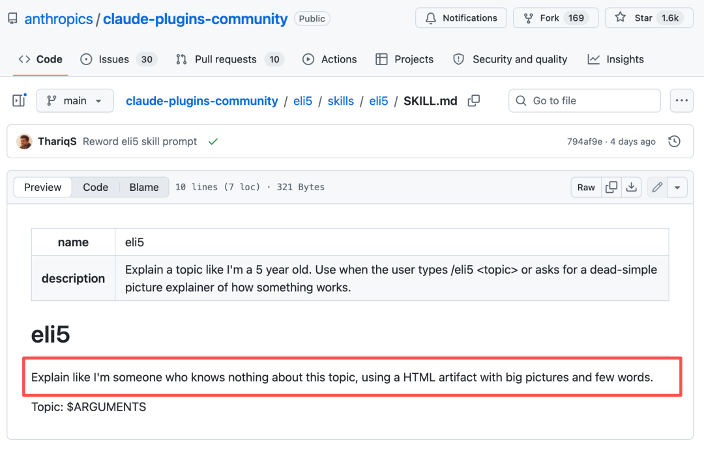Open commit hash 794af9e

click(x=585, y=141)
